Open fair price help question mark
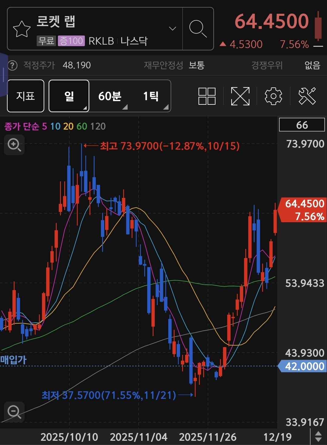327x445 pixels. [x=12, y=65]
